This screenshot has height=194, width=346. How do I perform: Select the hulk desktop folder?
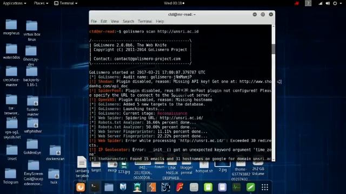pos(54,176)
